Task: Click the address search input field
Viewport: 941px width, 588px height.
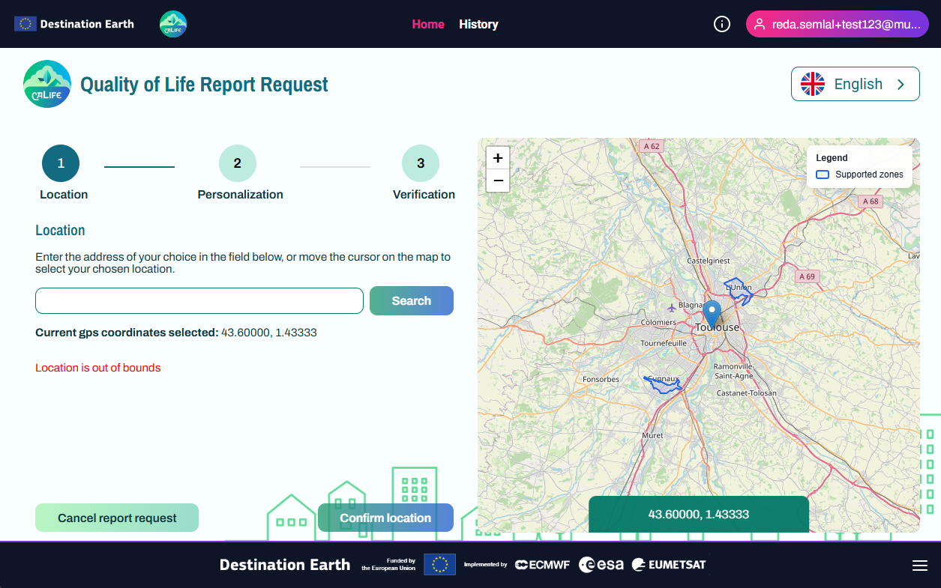Action: pyautogui.click(x=199, y=300)
